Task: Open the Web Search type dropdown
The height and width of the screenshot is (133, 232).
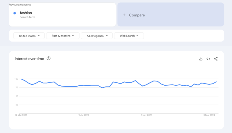Action: [x=129, y=36]
